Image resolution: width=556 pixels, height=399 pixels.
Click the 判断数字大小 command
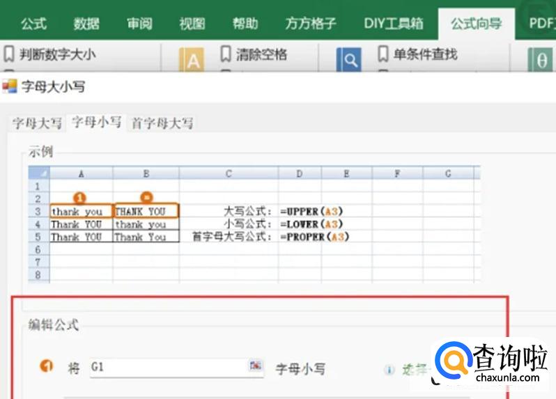click(x=57, y=54)
